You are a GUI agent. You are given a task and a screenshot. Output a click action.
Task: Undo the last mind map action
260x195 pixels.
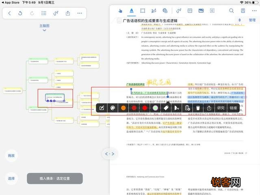(x=20, y=13)
